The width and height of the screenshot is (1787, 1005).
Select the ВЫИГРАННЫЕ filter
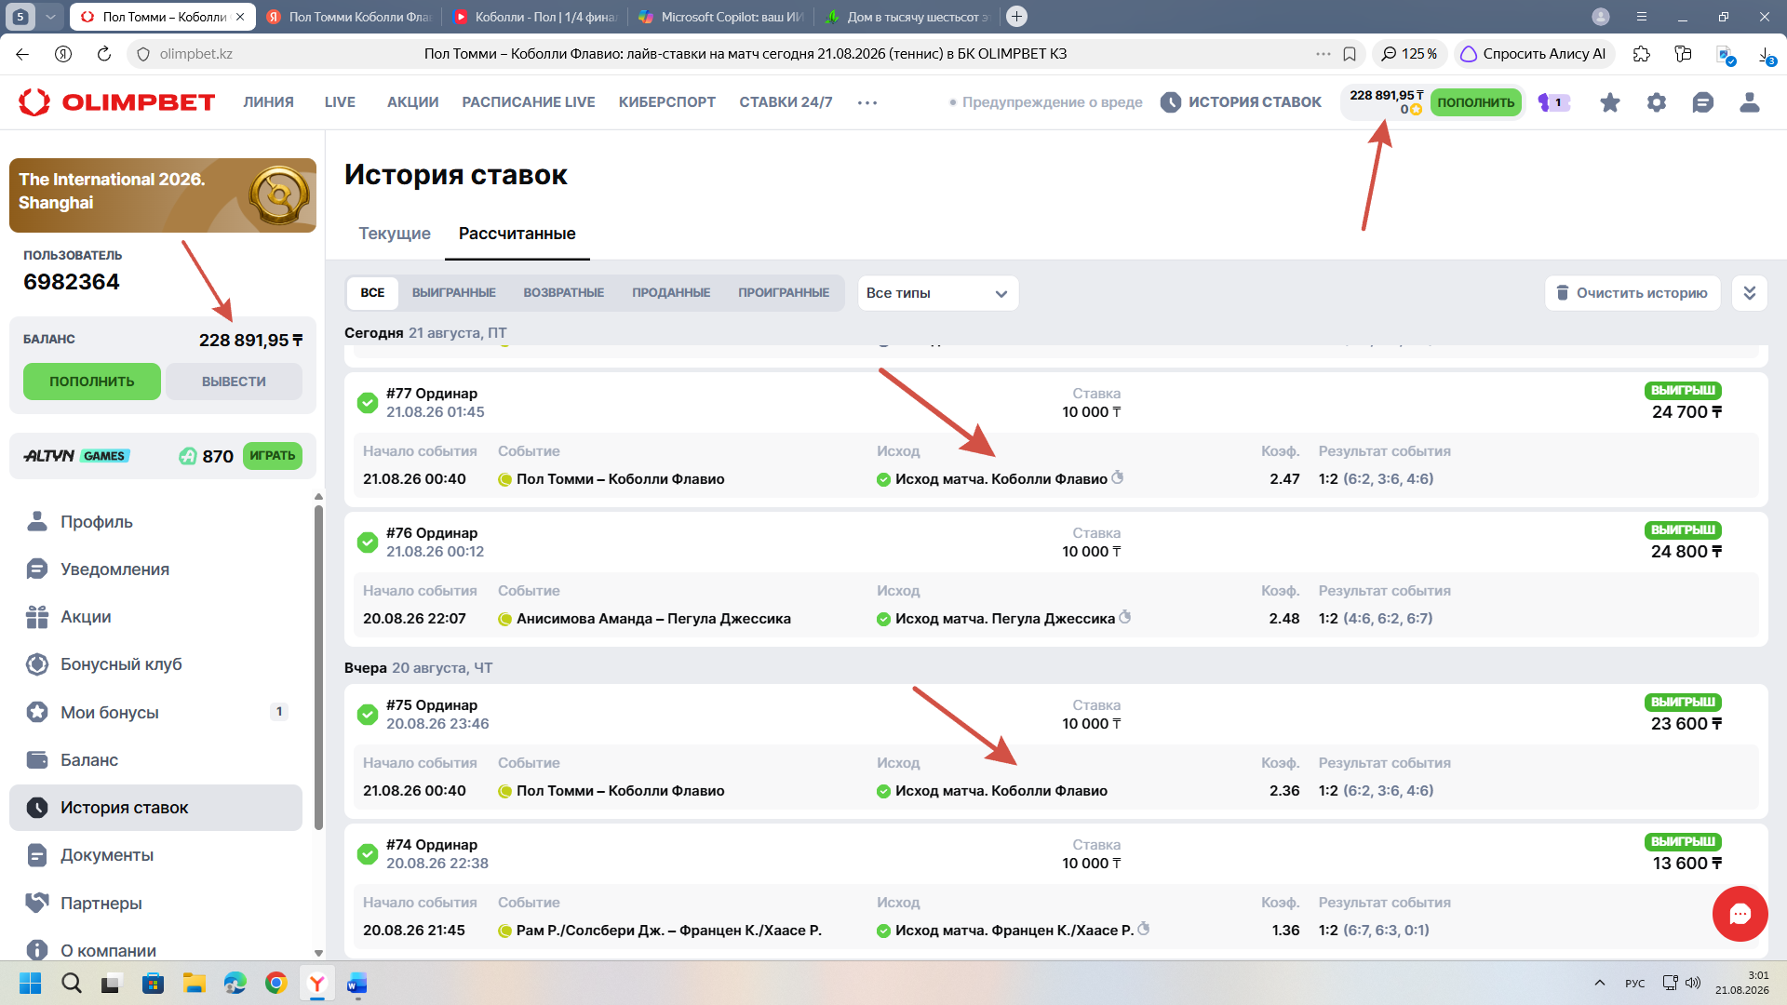tap(454, 293)
